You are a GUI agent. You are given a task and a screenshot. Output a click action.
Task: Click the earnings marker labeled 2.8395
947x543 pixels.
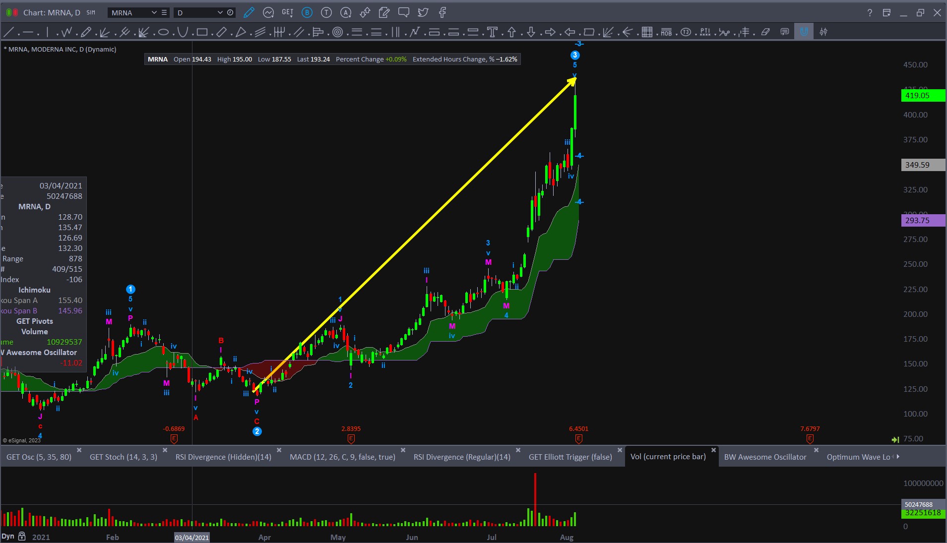(x=351, y=439)
